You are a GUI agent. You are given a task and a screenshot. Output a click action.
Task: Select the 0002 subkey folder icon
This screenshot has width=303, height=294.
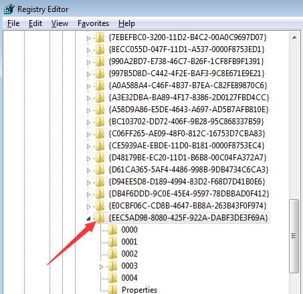point(112,254)
